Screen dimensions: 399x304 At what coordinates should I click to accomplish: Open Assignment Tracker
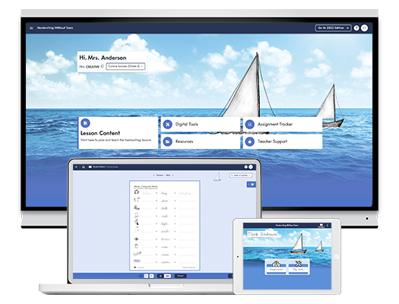point(283,125)
